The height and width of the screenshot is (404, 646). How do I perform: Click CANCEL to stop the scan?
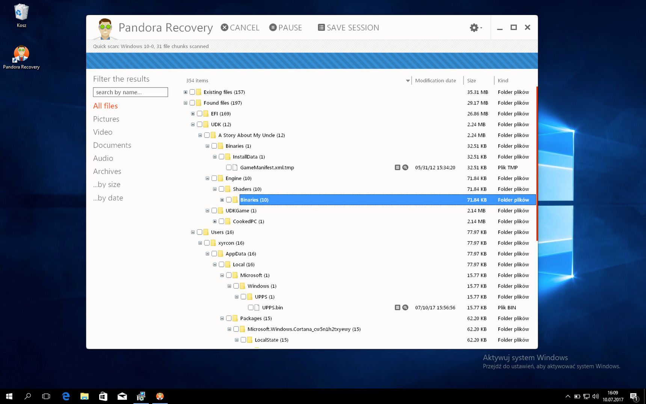pyautogui.click(x=240, y=28)
